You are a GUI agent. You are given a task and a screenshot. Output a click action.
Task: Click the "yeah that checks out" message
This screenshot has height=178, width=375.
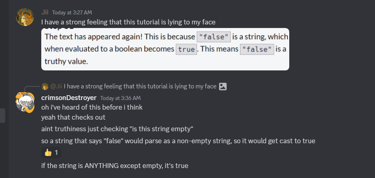(73, 117)
